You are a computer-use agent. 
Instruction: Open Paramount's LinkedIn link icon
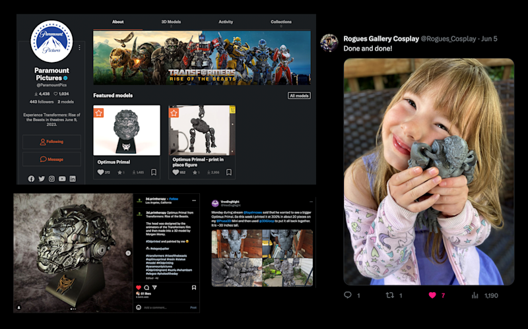tap(73, 179)
